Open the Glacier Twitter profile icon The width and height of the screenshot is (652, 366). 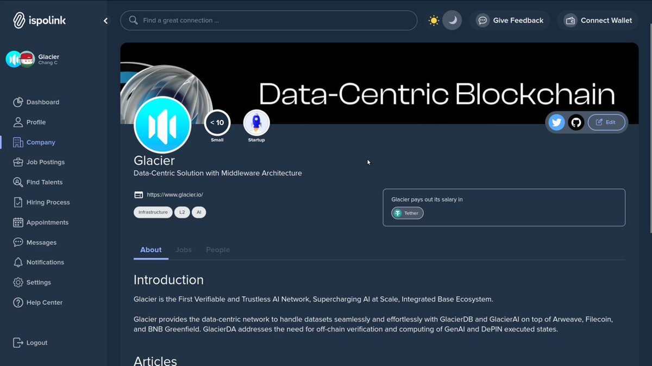coord(556,123)
